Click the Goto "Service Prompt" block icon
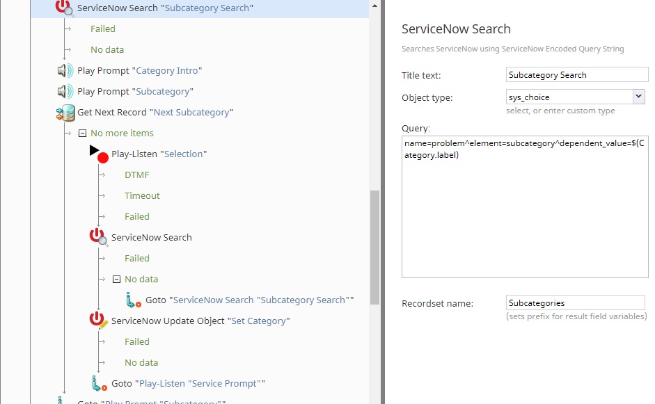 pos(100,384)
